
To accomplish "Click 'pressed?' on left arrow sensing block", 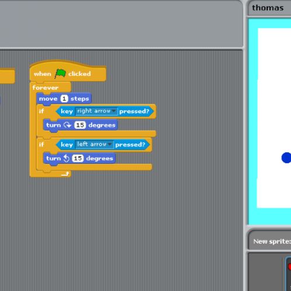I will (x=130, y=145).
